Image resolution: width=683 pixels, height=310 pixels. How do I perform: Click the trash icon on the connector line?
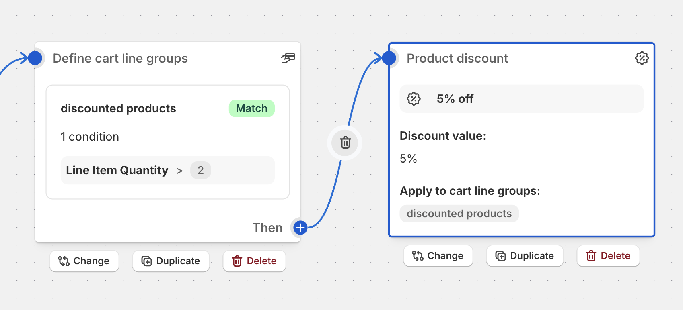click(x=345, y=143)
